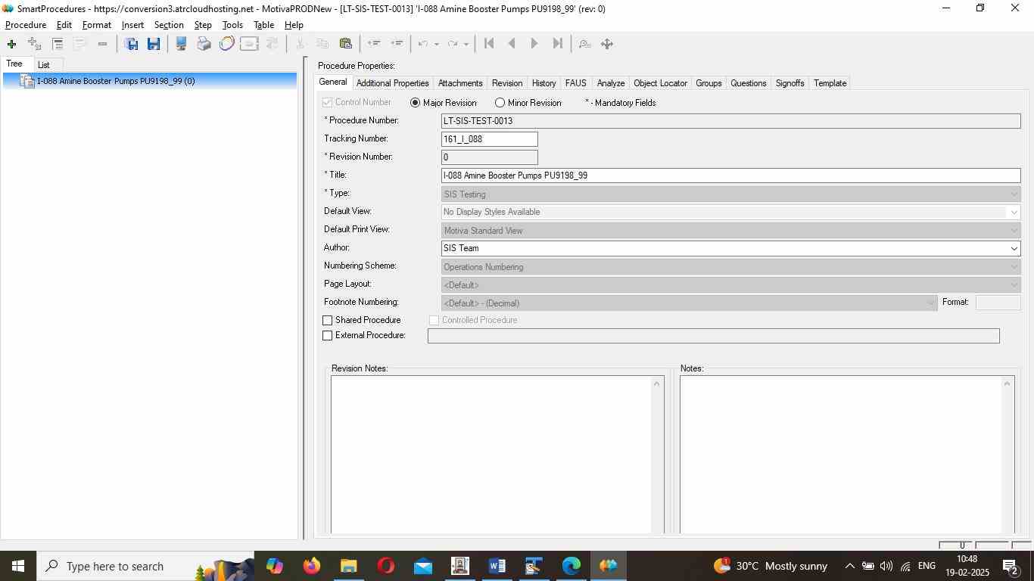1034x581 pixels.
Task: Click the Tracking Number input field
Action: pos(490,139)
